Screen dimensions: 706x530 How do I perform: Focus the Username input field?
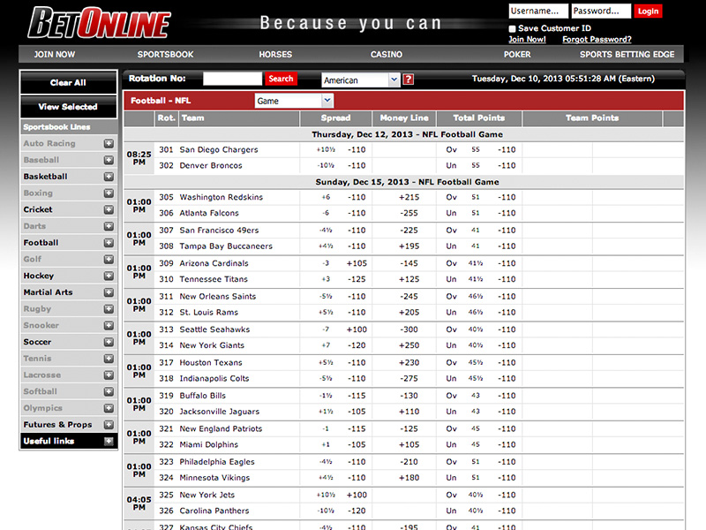click(538, 11)
